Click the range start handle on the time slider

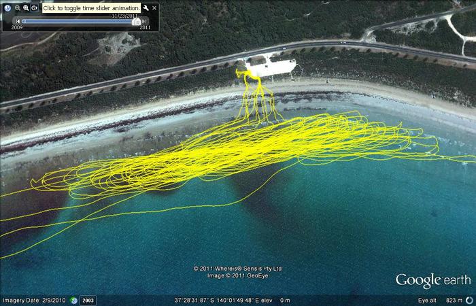[x=24, y=21]
